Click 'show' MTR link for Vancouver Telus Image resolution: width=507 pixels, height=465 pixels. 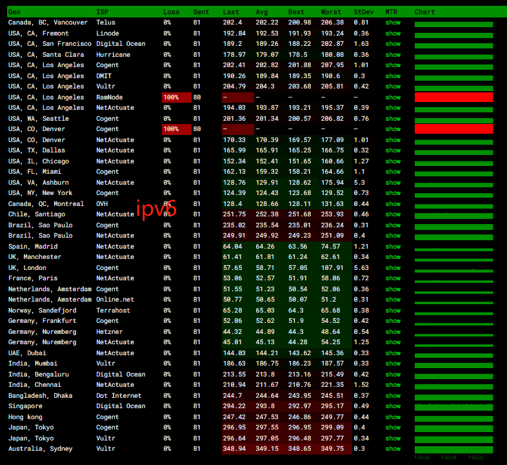(x=393, y=23)
